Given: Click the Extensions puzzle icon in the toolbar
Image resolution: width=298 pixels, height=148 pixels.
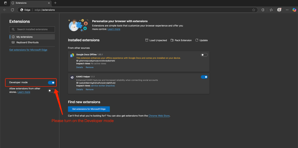Looking at the screenshot, I should click(263, 10).
